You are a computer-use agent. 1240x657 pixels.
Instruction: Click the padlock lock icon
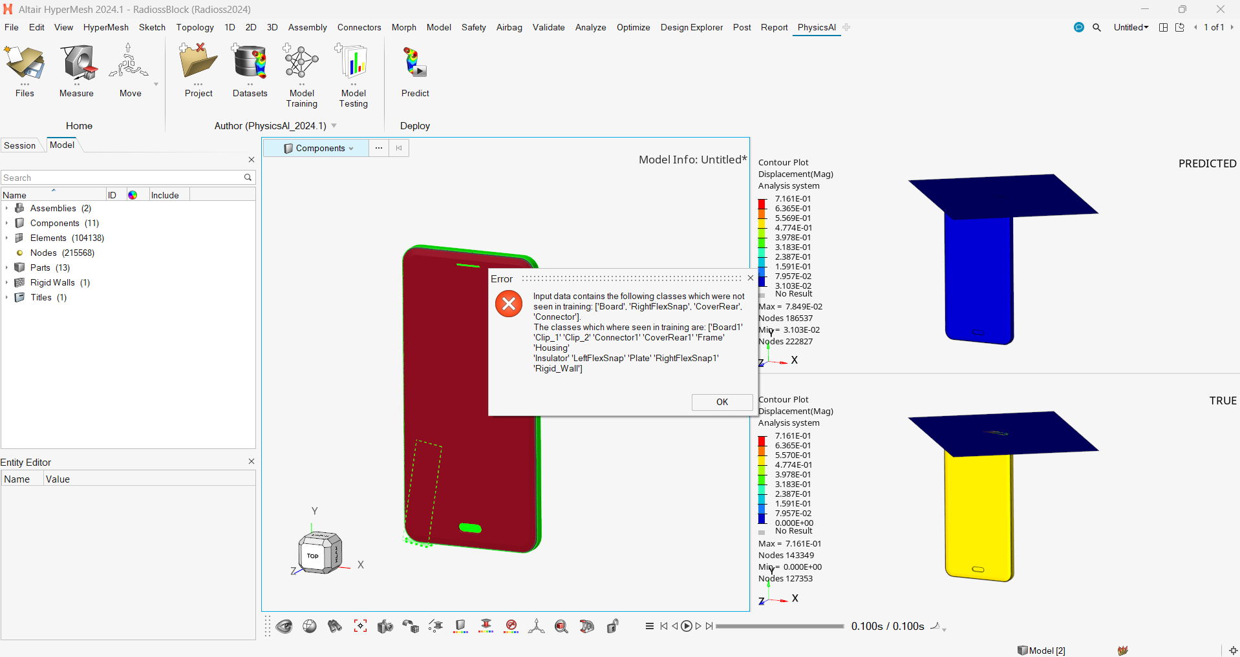point(613,626)
